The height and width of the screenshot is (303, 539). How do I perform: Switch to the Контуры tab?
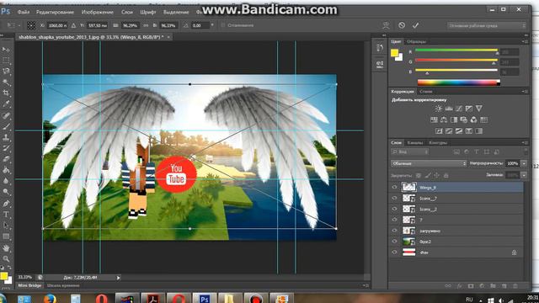[438, 142]
